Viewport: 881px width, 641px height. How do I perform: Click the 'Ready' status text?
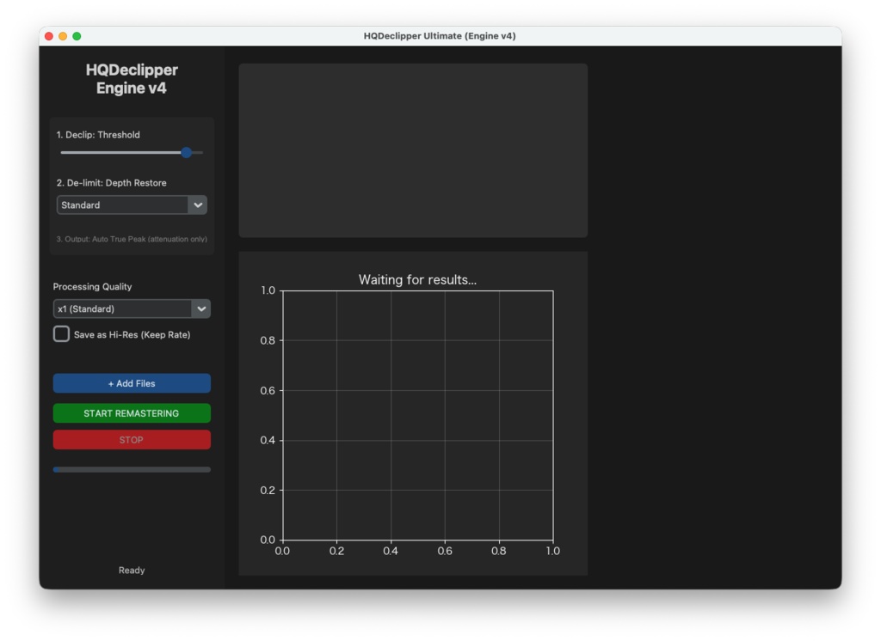(x=132, y=571)
